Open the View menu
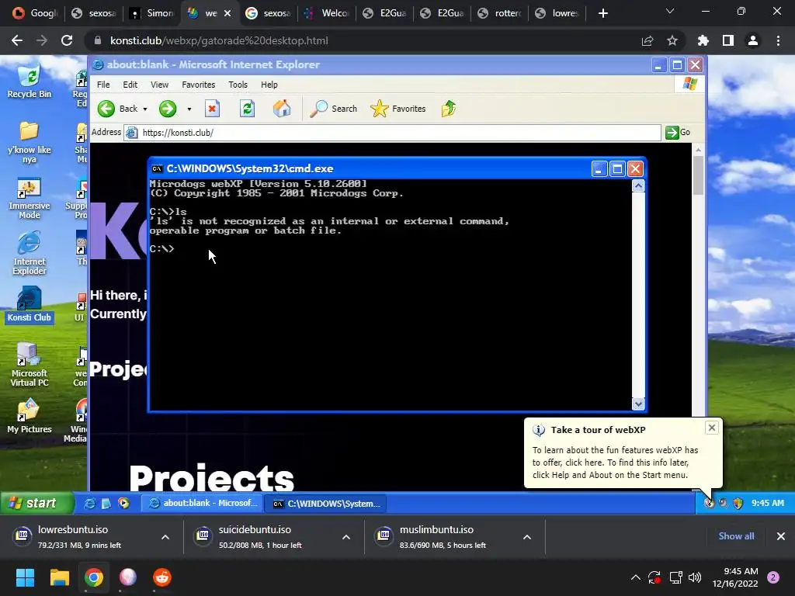 coord(159,85)
